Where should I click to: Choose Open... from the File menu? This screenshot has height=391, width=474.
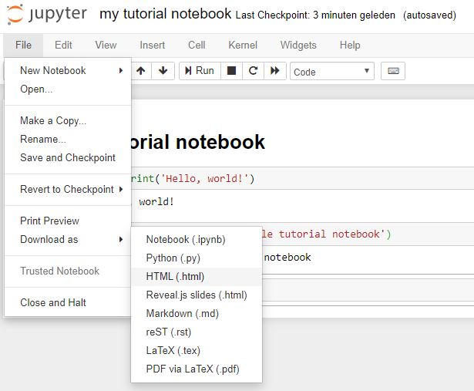(68, 89)
